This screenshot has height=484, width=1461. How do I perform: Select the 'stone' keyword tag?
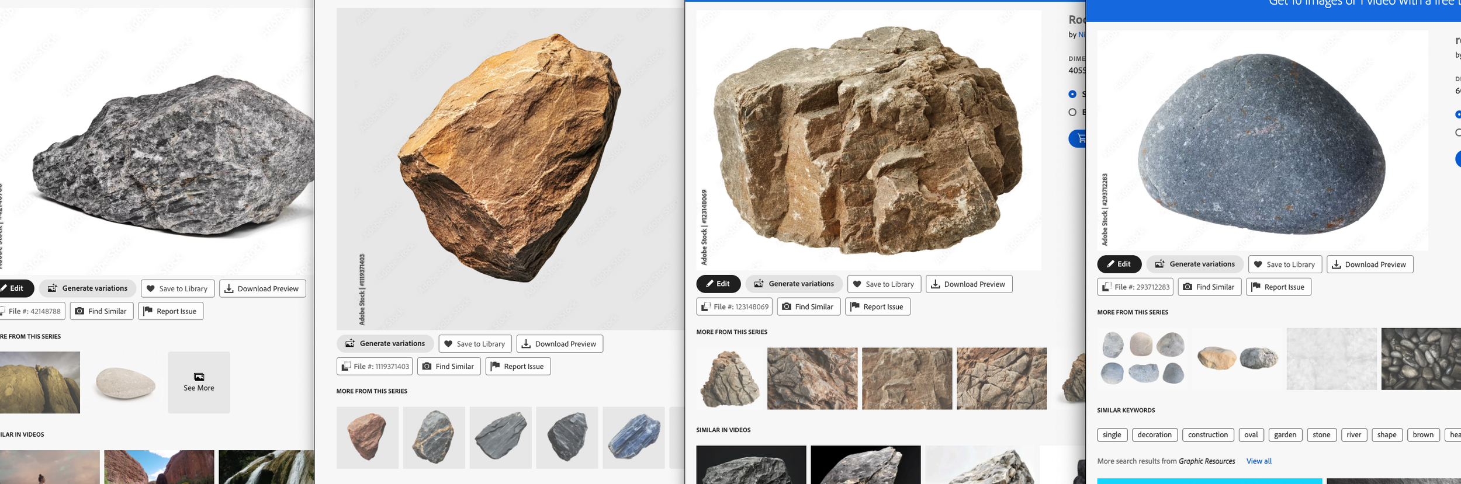click(x=1321, y=435)
